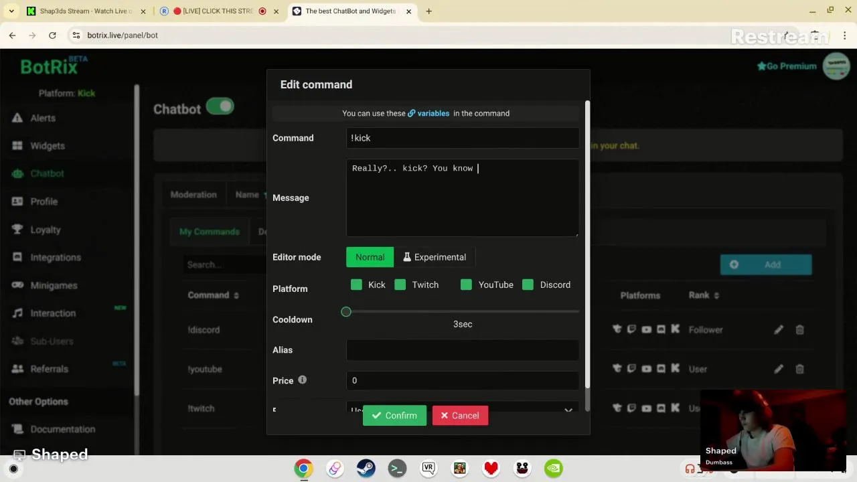
Task: Click the pencil edit icon for !youtube
Action: pyautogui.click(x=779, y=369)
